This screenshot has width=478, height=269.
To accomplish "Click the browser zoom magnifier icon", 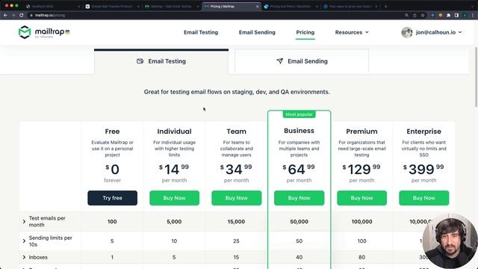I will 406,15.
